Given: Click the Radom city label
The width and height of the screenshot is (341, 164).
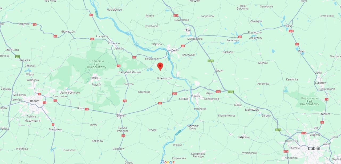Looking at the screenshot, I should tap(35, 101).
